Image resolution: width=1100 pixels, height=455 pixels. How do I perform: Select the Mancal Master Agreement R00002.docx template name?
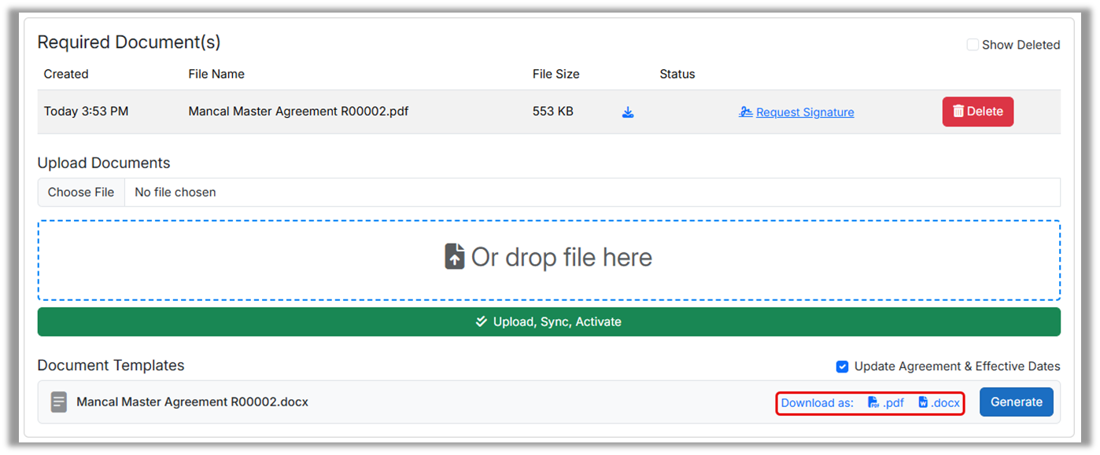[192, 402]
